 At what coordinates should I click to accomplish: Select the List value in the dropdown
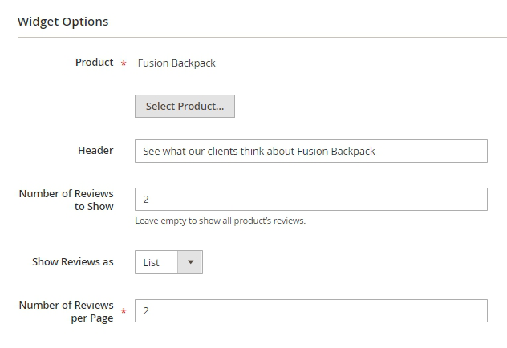point(152,262)
